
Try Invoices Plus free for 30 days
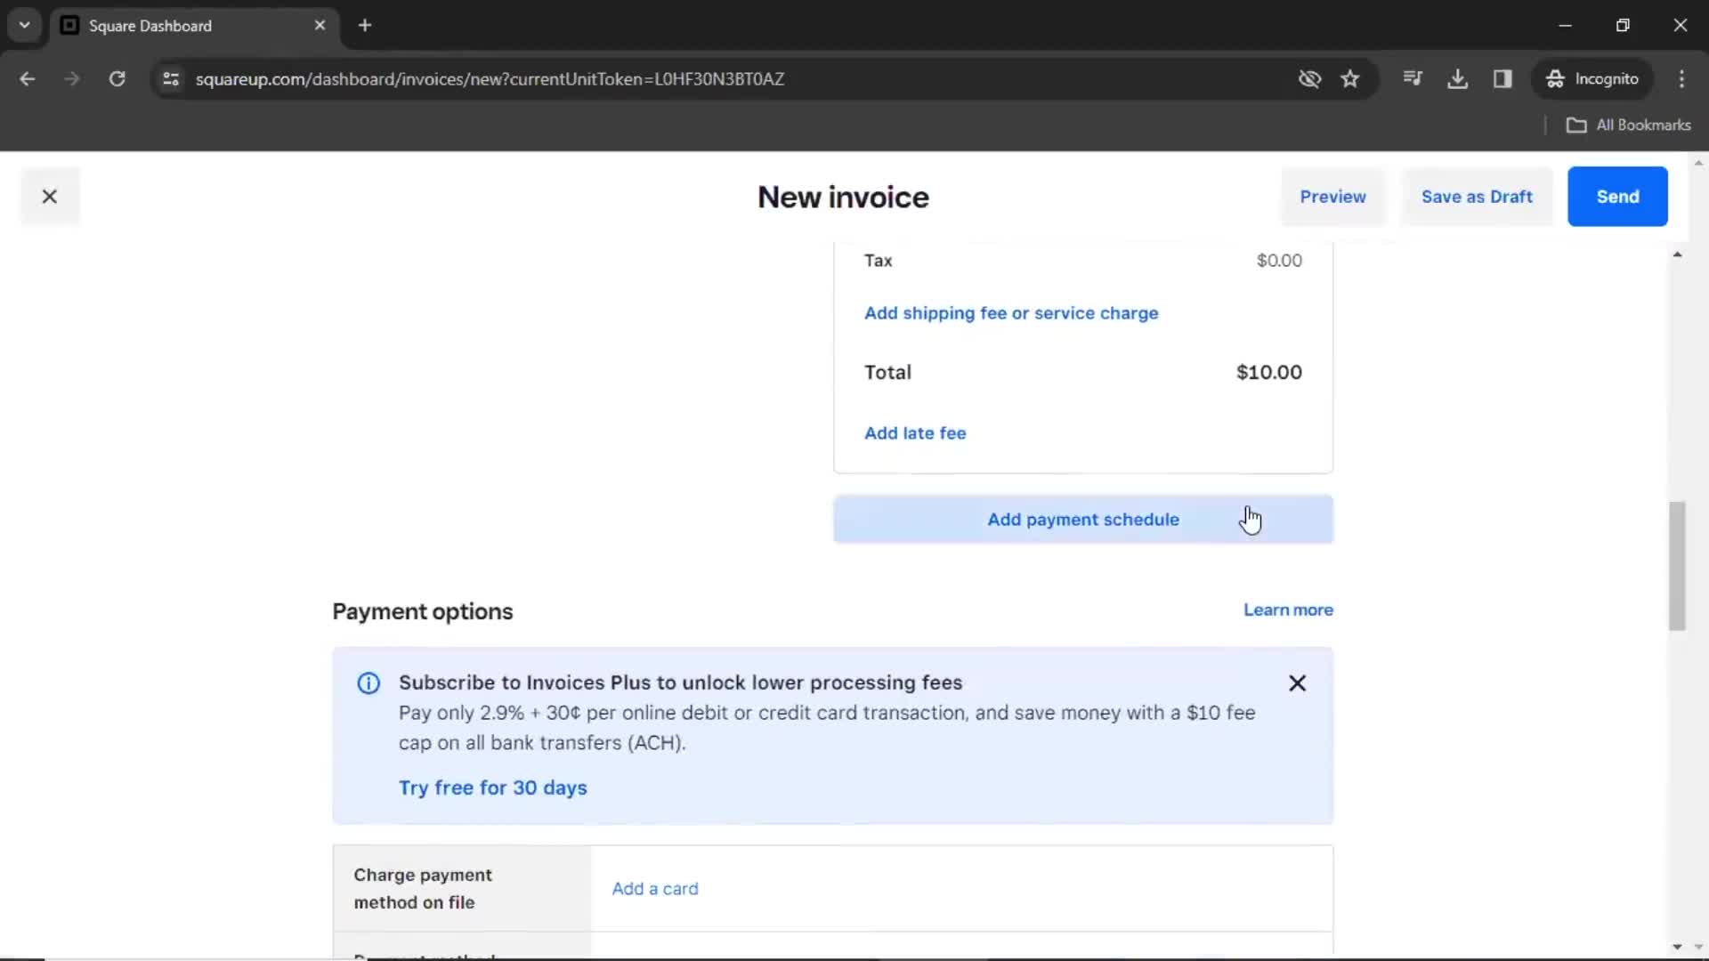(x=492, y=788)
